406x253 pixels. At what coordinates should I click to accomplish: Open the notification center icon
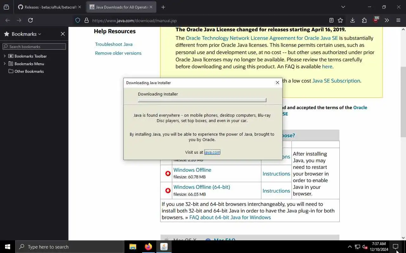pyautogui.click(x=396, y=247)
